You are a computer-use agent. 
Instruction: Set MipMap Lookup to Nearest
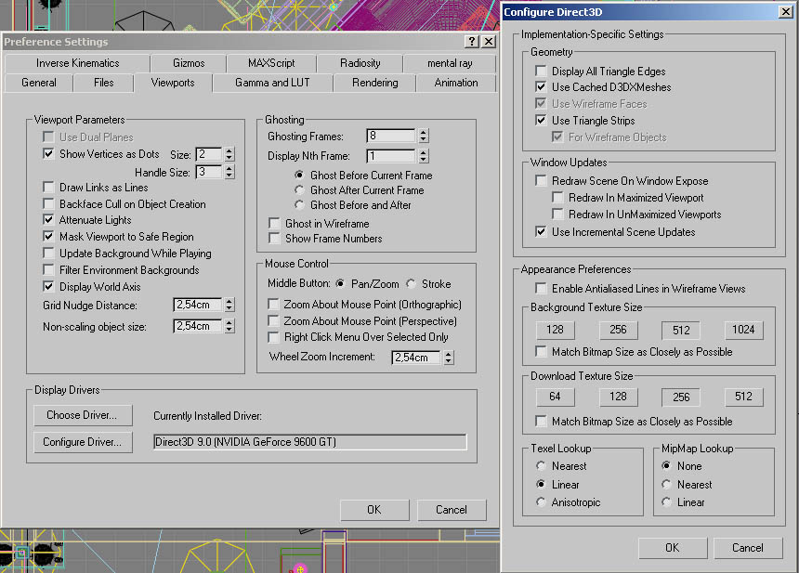click(666, 485)
